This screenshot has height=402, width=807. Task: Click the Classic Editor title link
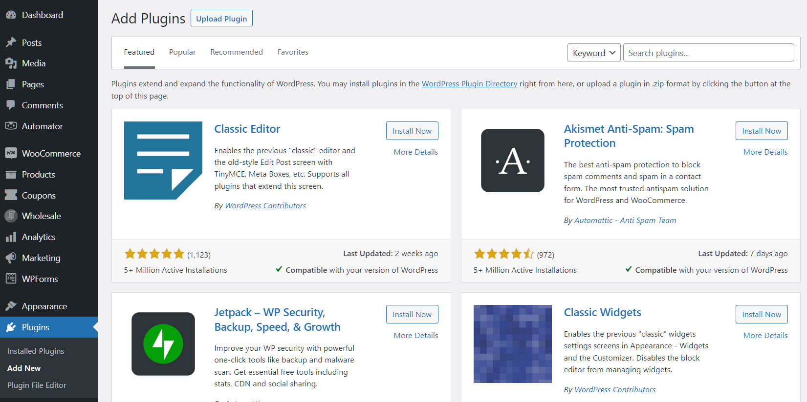[247, 129]
